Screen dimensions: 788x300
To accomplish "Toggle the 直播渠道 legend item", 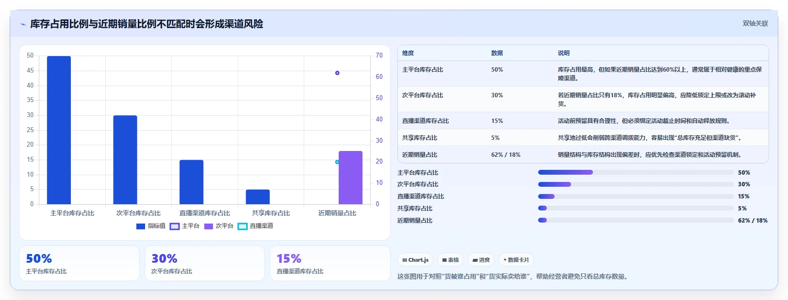I will point(256,226).
